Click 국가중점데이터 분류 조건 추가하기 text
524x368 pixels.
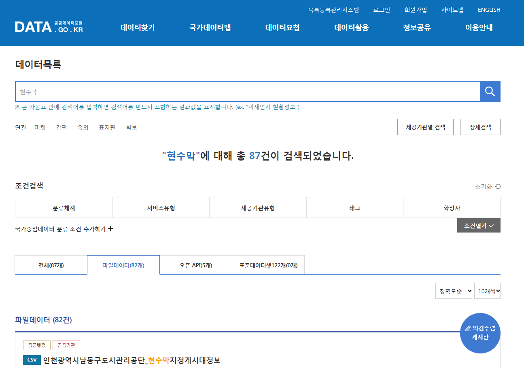point(60,229)
